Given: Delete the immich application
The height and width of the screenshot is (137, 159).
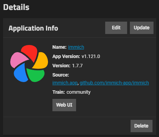Looking at the screenshot, I should pos(142,126).
